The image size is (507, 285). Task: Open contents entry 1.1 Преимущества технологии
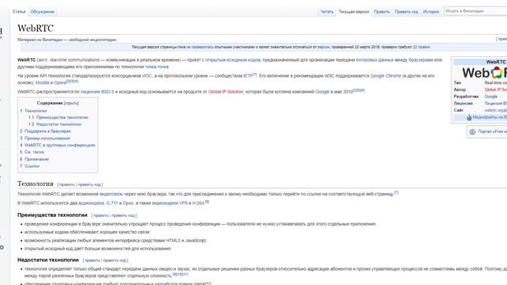(x=58, y=117)
